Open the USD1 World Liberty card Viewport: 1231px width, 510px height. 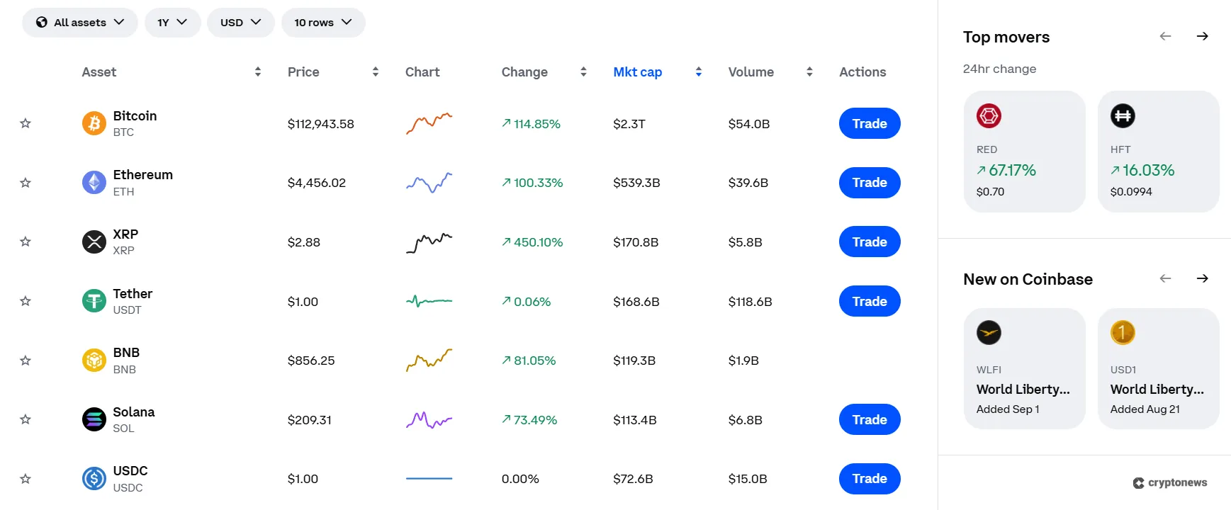point(1158,368)
